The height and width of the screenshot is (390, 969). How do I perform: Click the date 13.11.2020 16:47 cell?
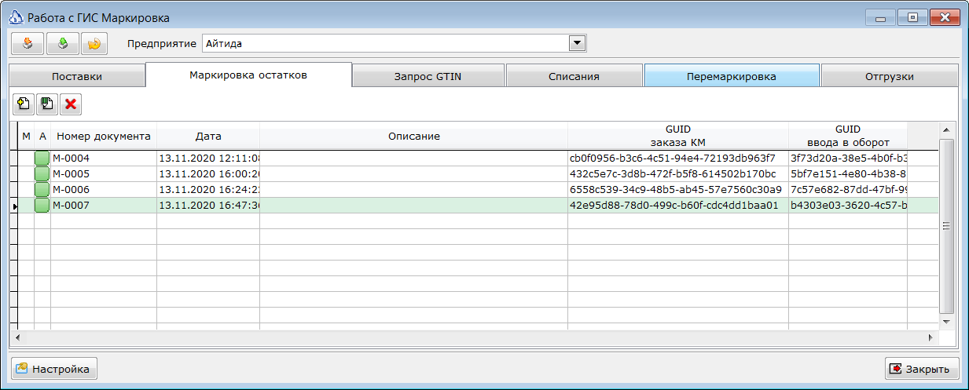[208, 206]
